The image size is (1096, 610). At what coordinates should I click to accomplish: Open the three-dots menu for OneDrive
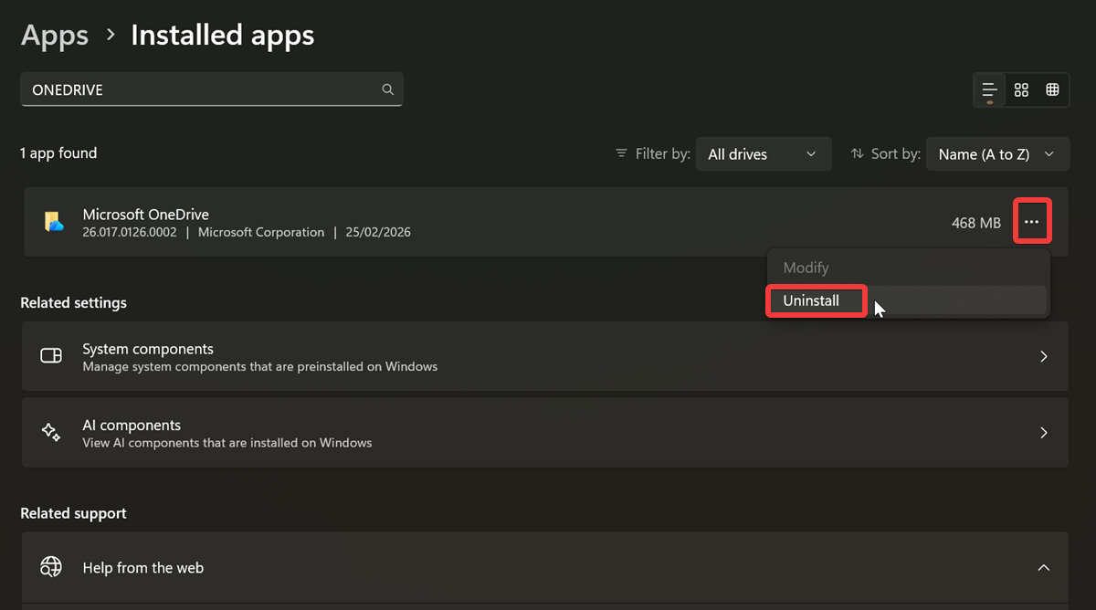(x=1032, y=222)
